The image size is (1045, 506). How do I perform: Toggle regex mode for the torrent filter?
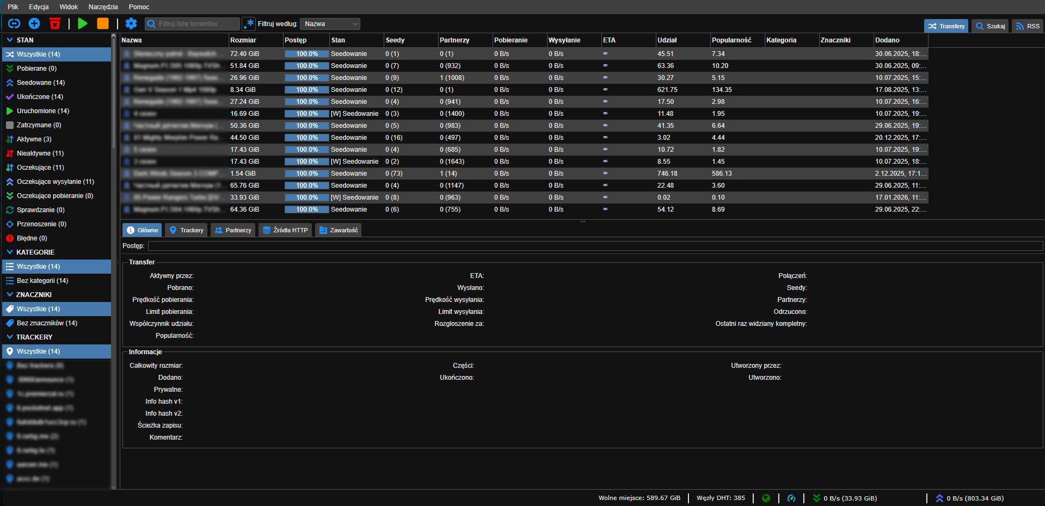[x=249, y=23]
